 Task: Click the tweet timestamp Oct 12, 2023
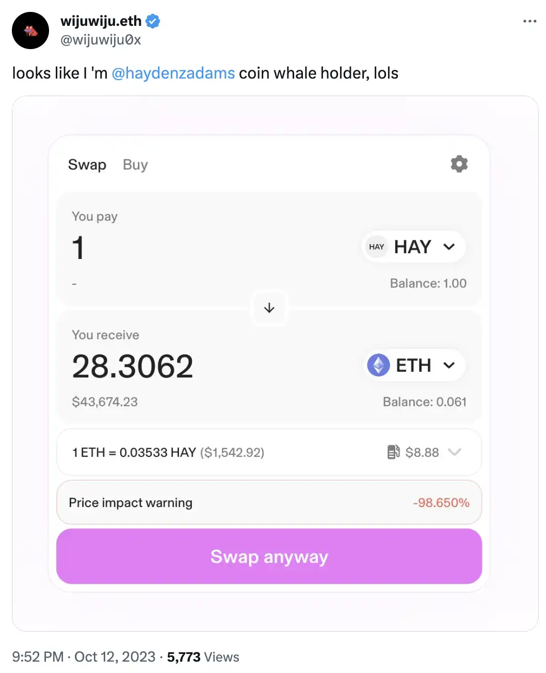coord(115,657)
